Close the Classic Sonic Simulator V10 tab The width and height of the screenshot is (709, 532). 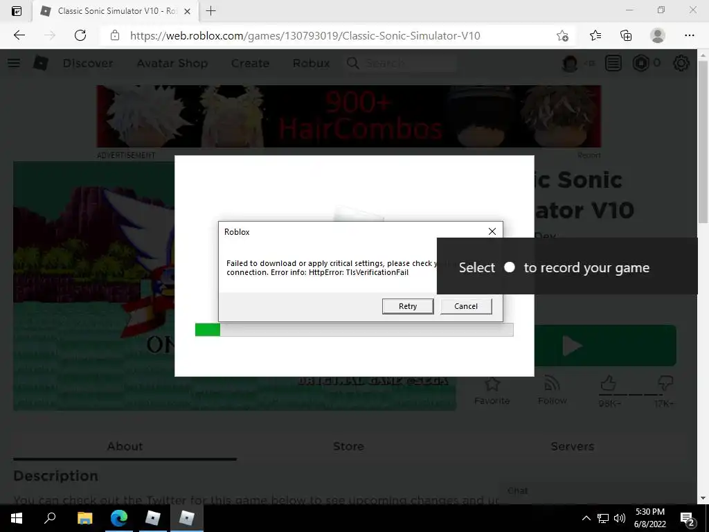[x=187, y=11]
